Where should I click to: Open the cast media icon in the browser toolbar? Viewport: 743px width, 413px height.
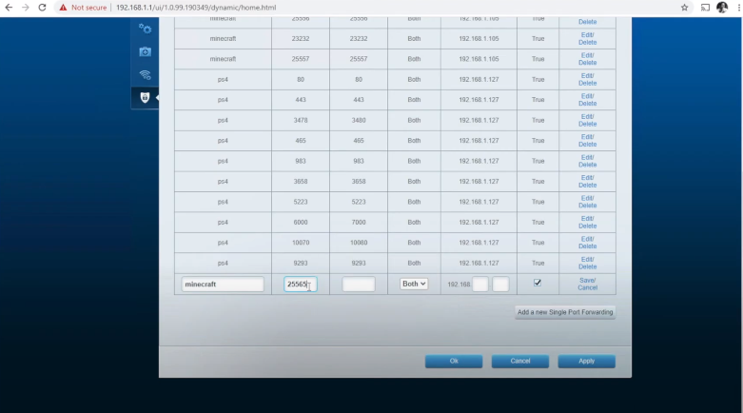[705, 8]
